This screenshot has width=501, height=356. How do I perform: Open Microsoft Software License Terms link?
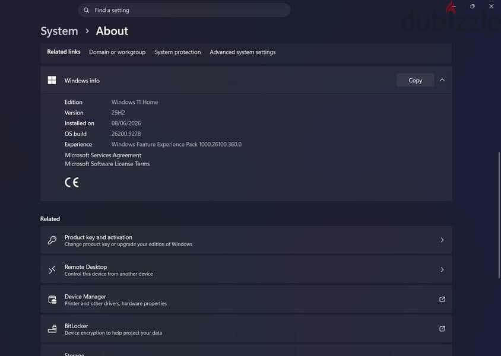[x=107, y=164]
